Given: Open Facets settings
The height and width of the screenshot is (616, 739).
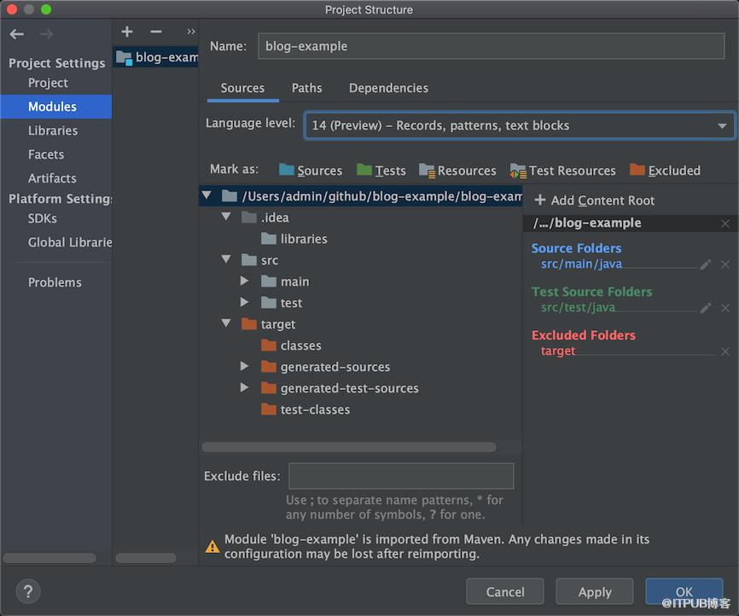Looking at the screenshot, I should click(x=46, y=154).
